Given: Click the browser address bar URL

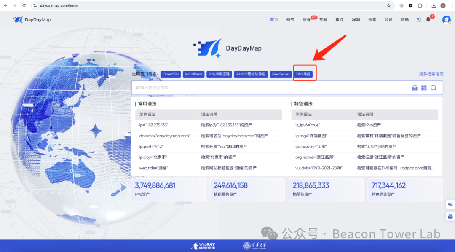Looking at the screenshot, I should (x=59, y=5).
